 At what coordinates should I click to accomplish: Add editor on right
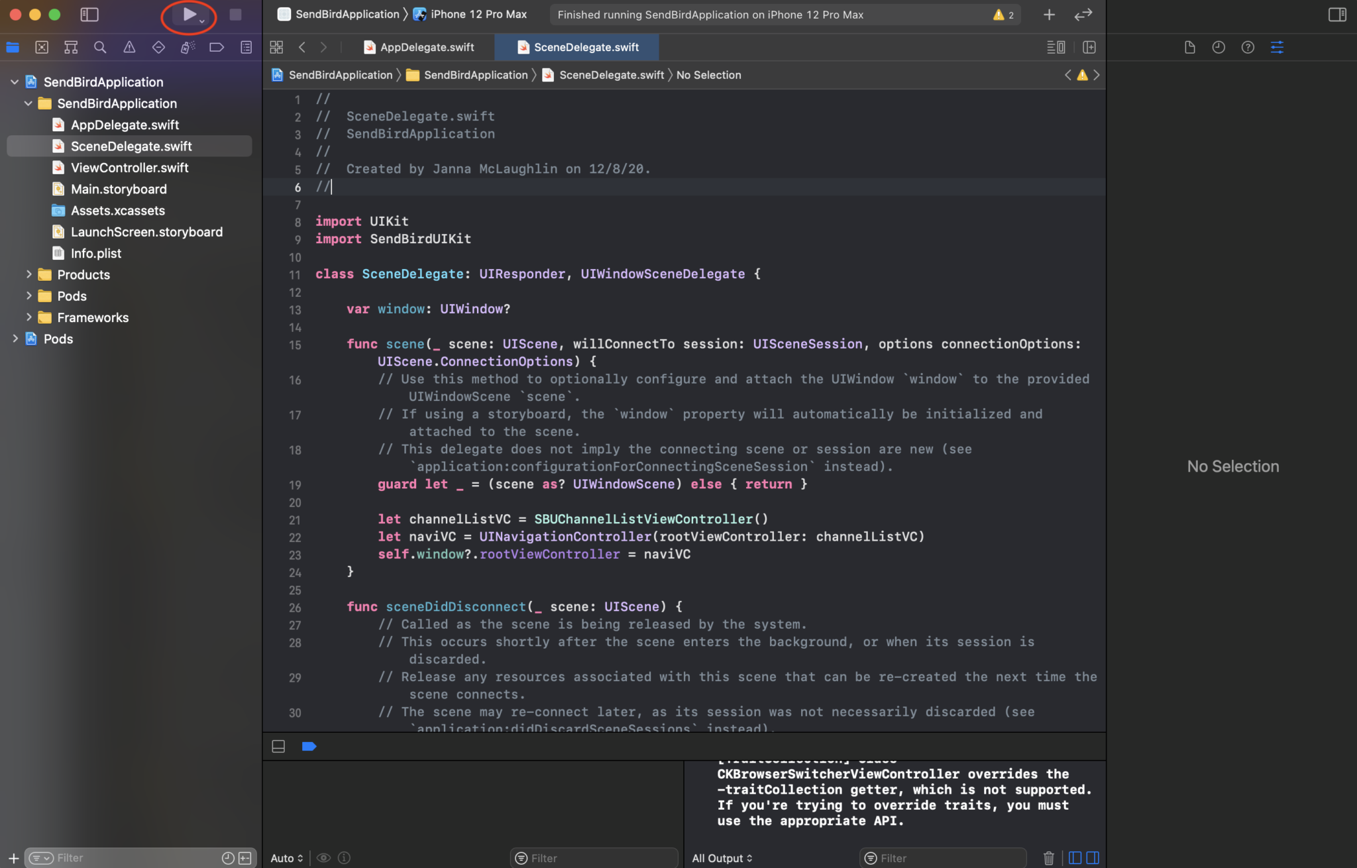(1089, 47)
